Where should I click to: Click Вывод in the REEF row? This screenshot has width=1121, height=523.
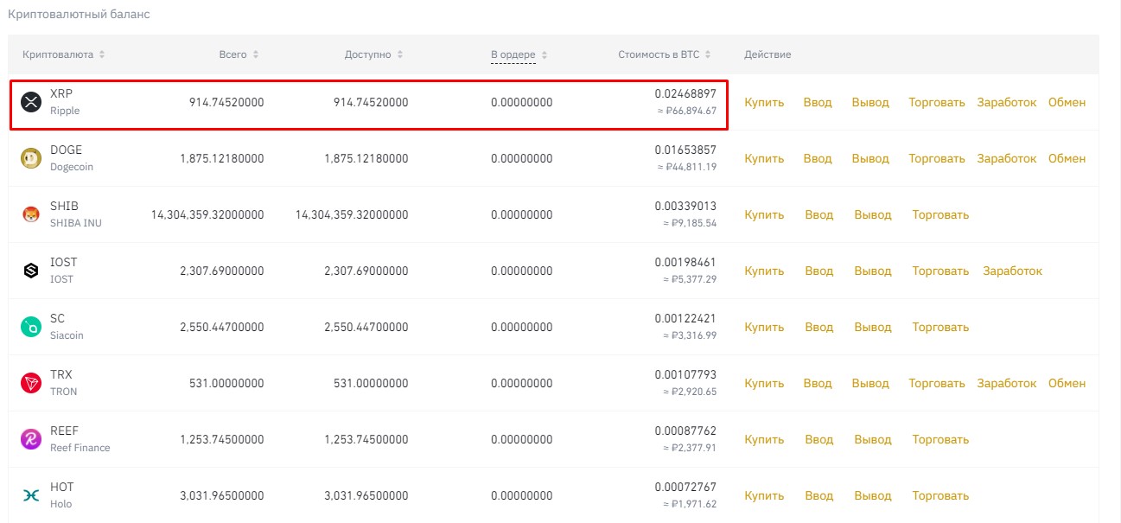pos(873,439)
